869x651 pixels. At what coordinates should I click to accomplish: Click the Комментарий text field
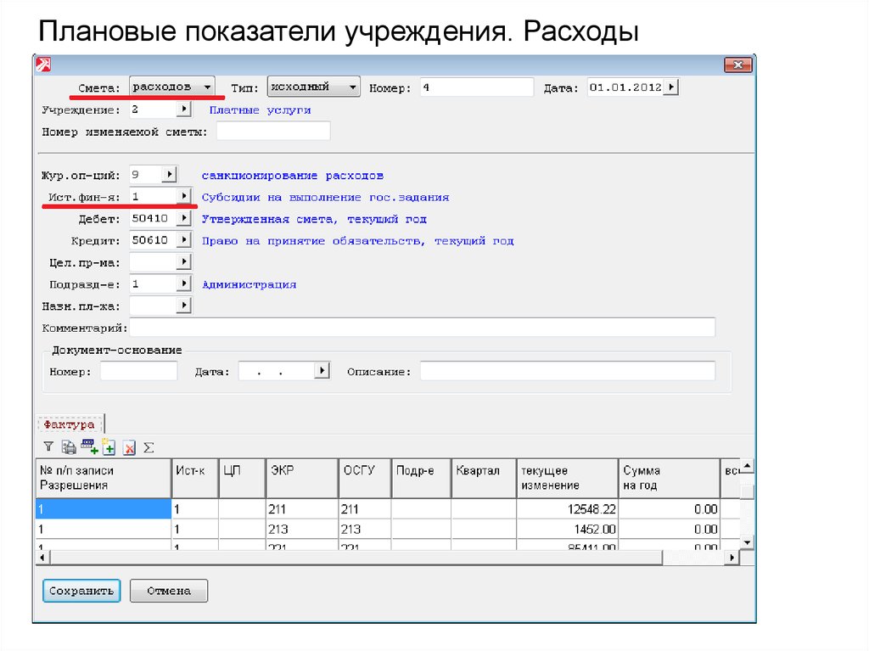(422, 328)
